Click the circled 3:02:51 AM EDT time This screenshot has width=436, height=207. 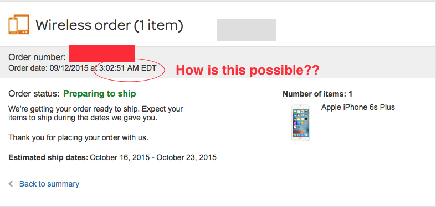[127, 68]
